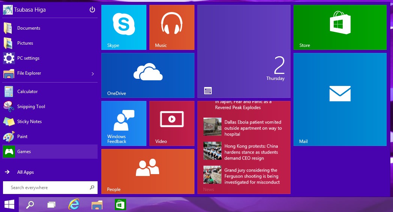Image resolution: width=393 pixels, height=212 pixels.
Task: Open Task View on the taskbar
Action: pyautogui.click(x=51, y=205)
